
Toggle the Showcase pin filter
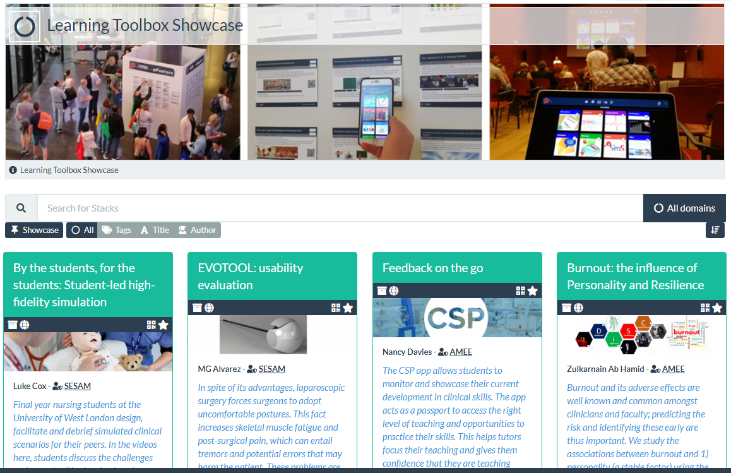click(x=33, y=230)
